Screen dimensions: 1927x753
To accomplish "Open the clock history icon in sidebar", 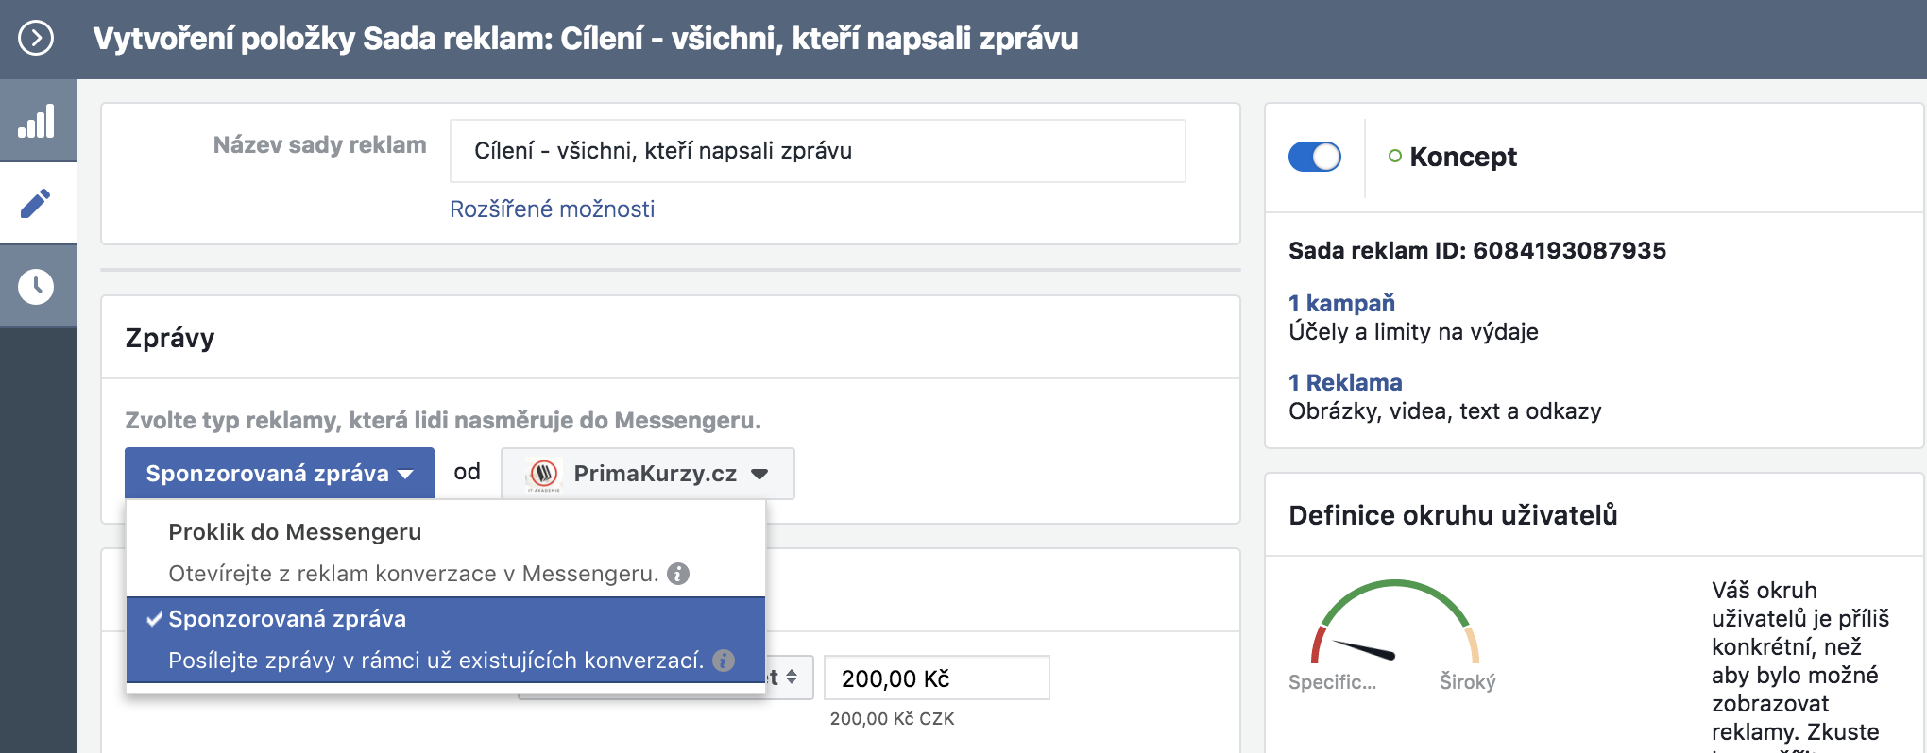I will (x=37, y=287).
